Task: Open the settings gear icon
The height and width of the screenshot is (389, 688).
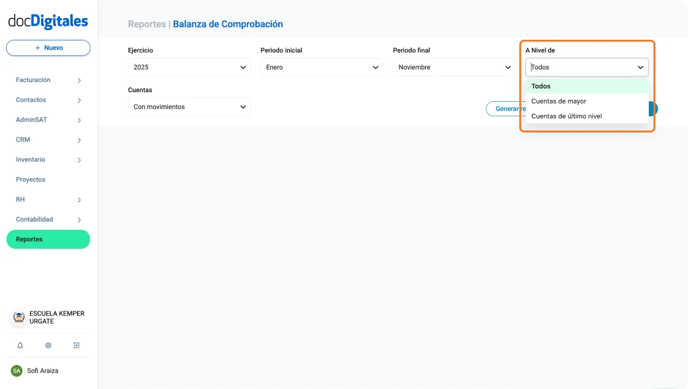Action: pos(48,345)
